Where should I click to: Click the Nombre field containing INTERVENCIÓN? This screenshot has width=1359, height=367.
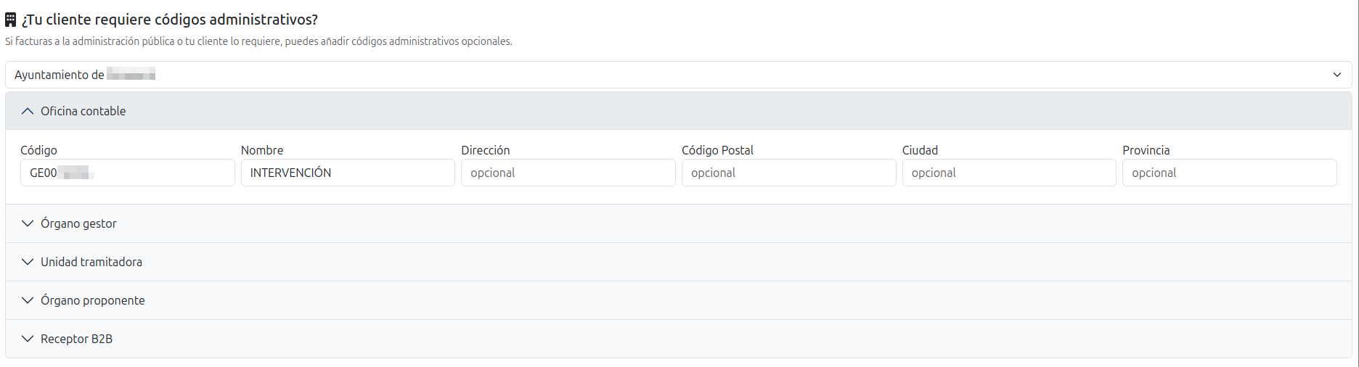[348, 173]
